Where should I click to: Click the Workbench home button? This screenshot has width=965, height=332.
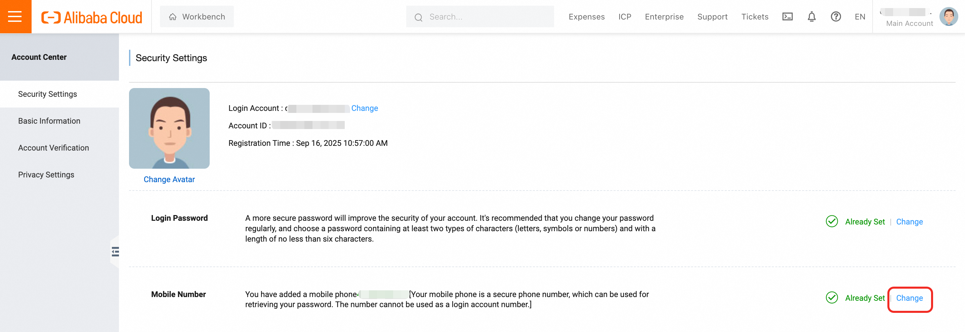pyautogui.click(x=197, y=16)
